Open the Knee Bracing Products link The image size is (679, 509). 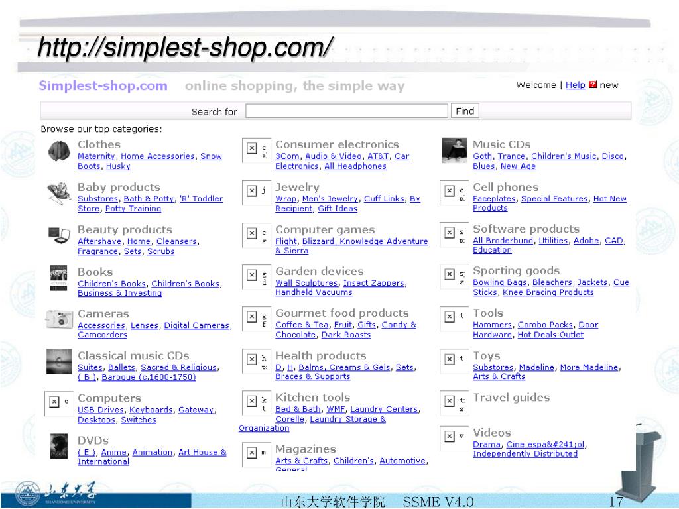point(548,292)
